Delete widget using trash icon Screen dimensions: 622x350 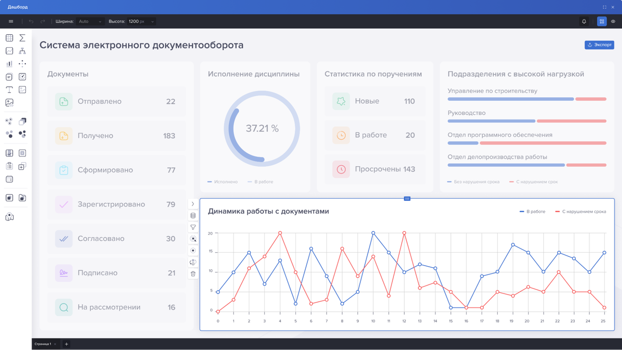tap(193, 274)
